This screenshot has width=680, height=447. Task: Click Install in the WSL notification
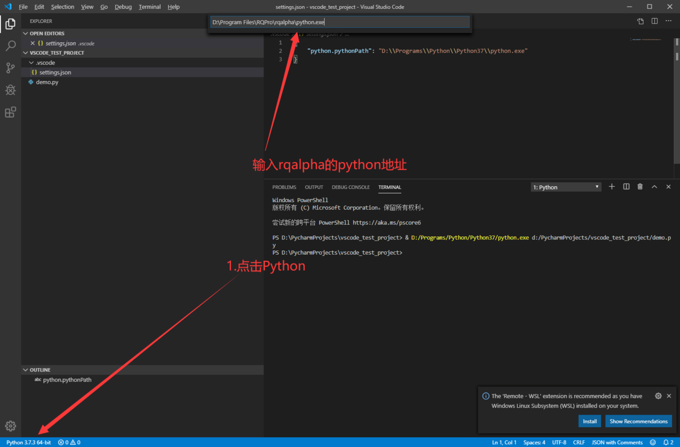(x=590, y=421)
